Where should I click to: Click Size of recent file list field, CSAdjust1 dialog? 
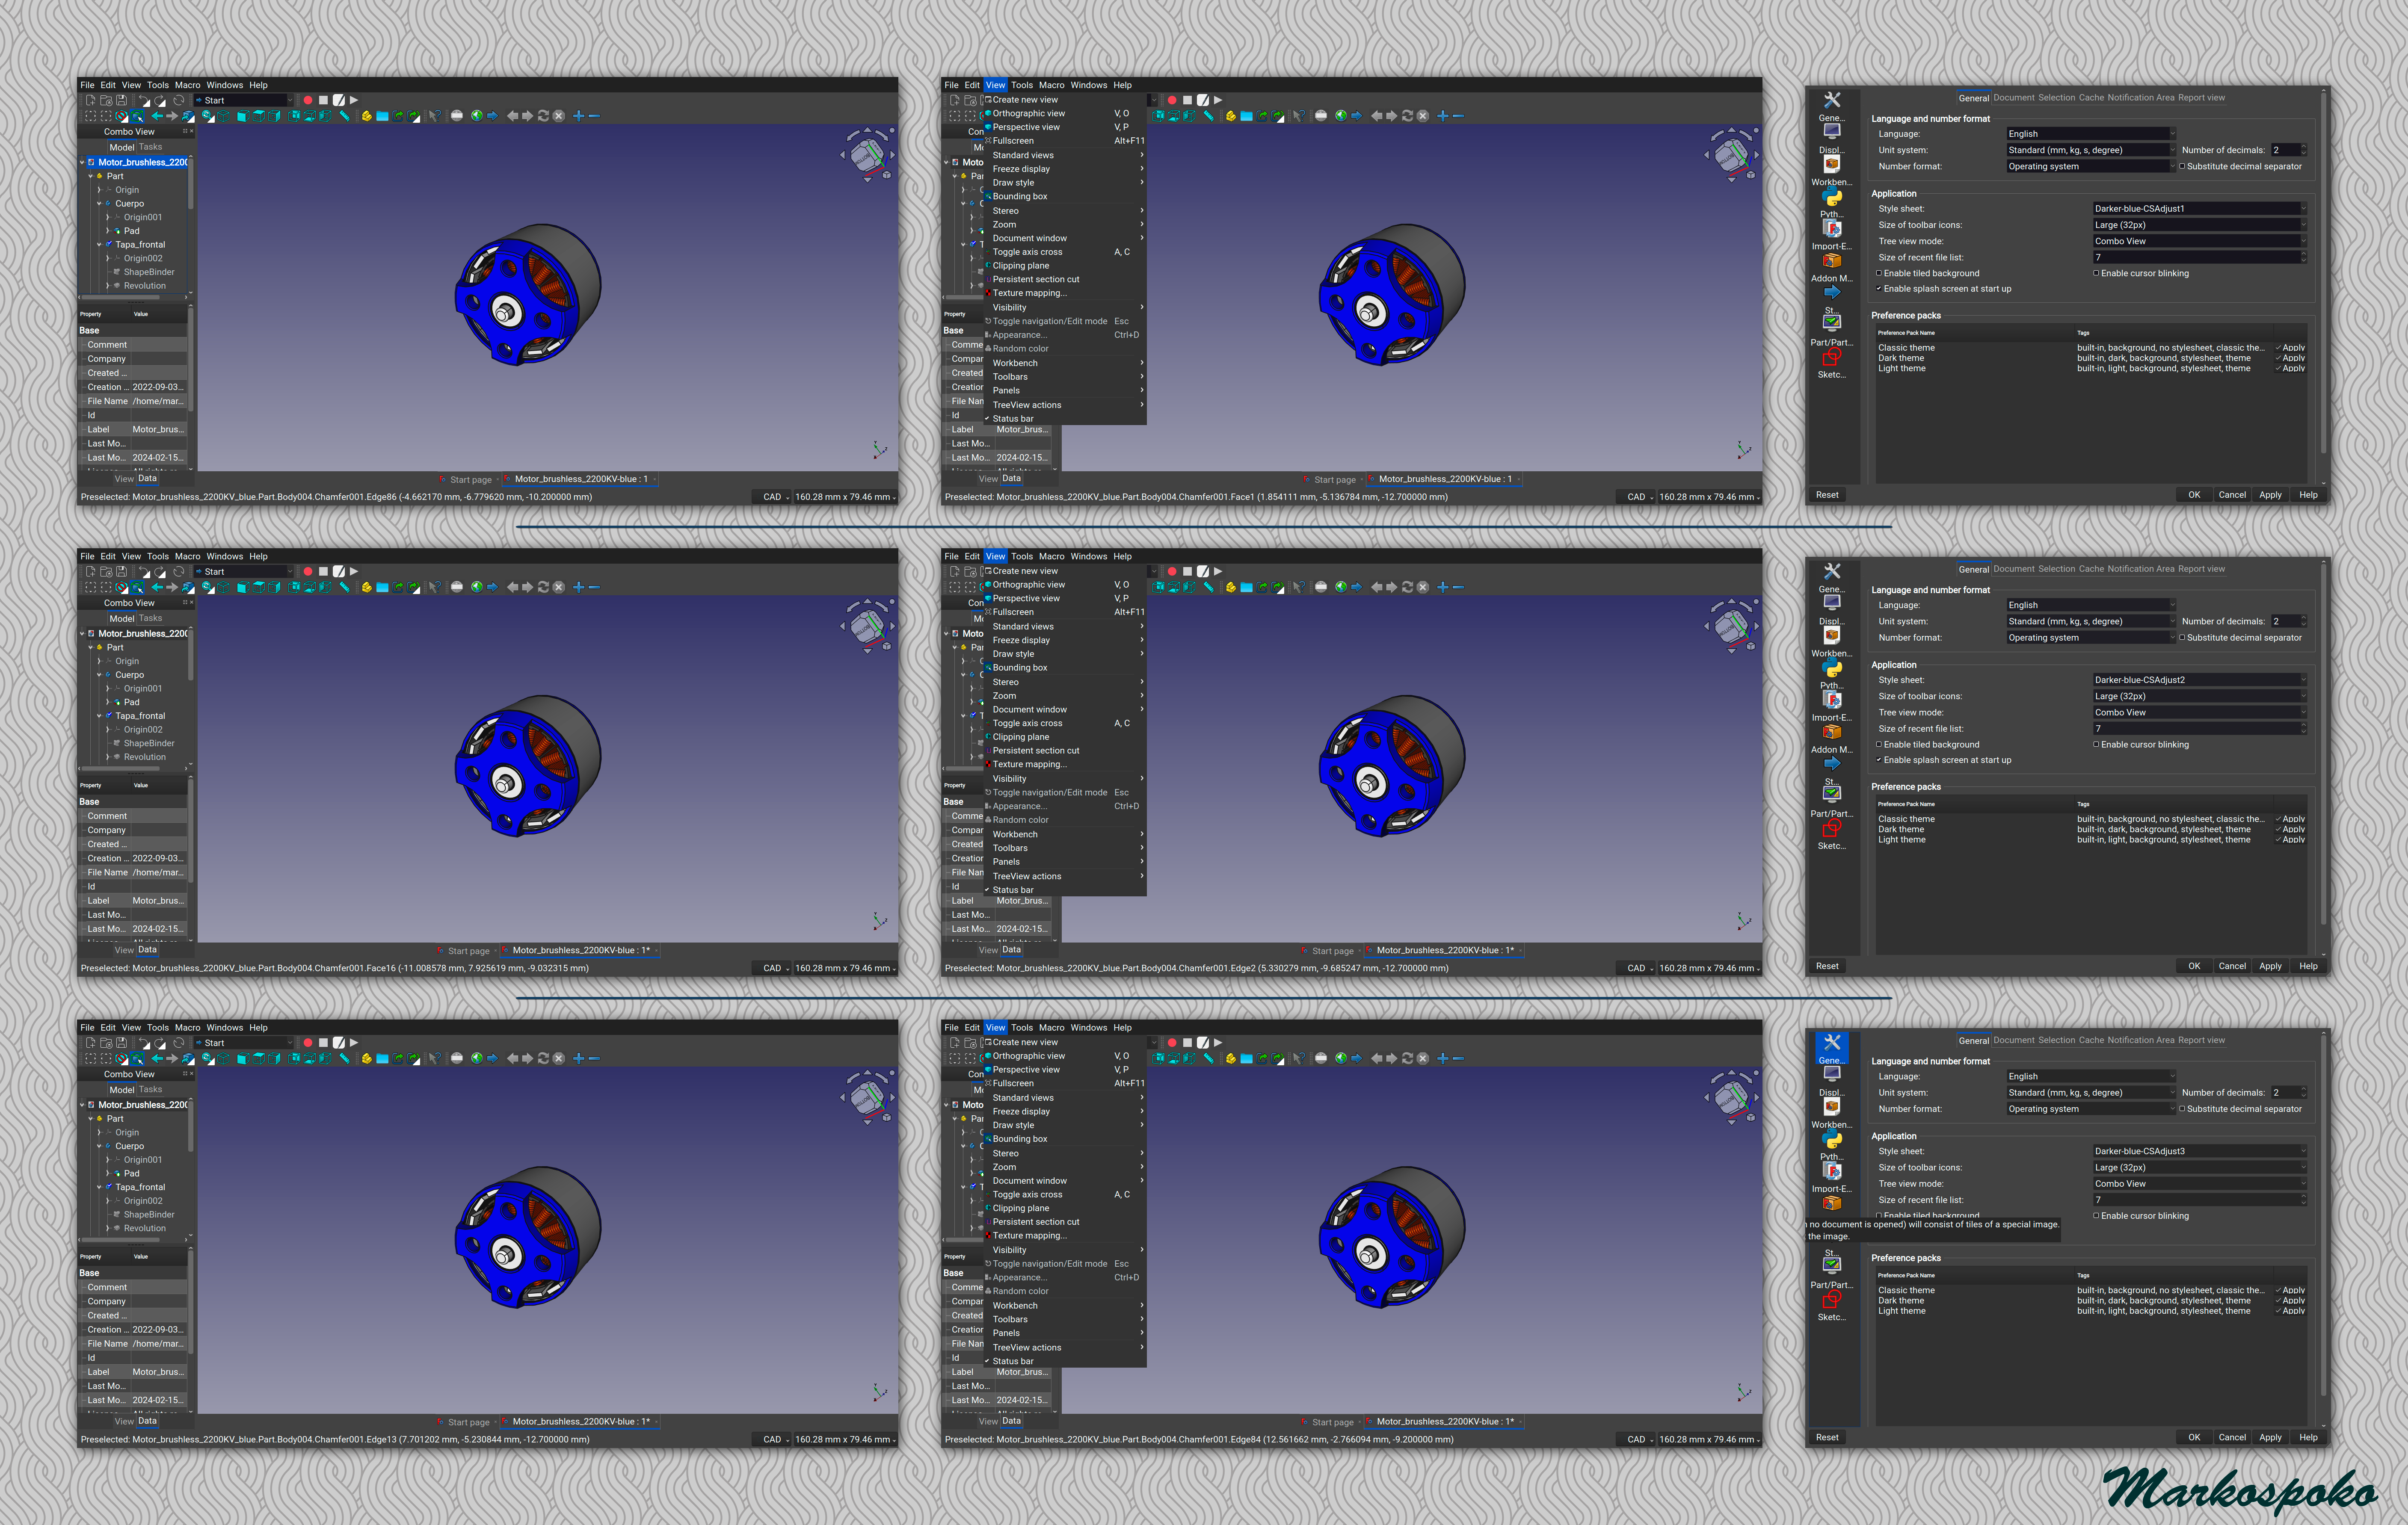[x=2200, y=257]
